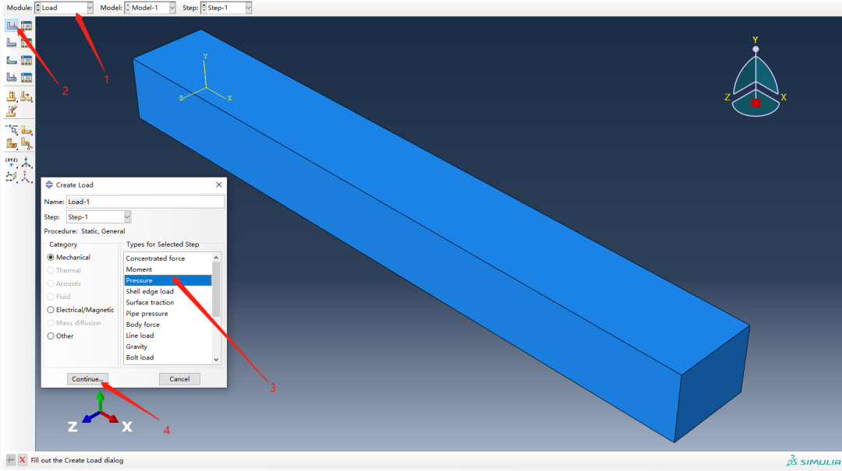The width and height of the screenshot is (842, 471).
Task: Click the red X cancel icon in prompt bar
Action: (22, 460)
